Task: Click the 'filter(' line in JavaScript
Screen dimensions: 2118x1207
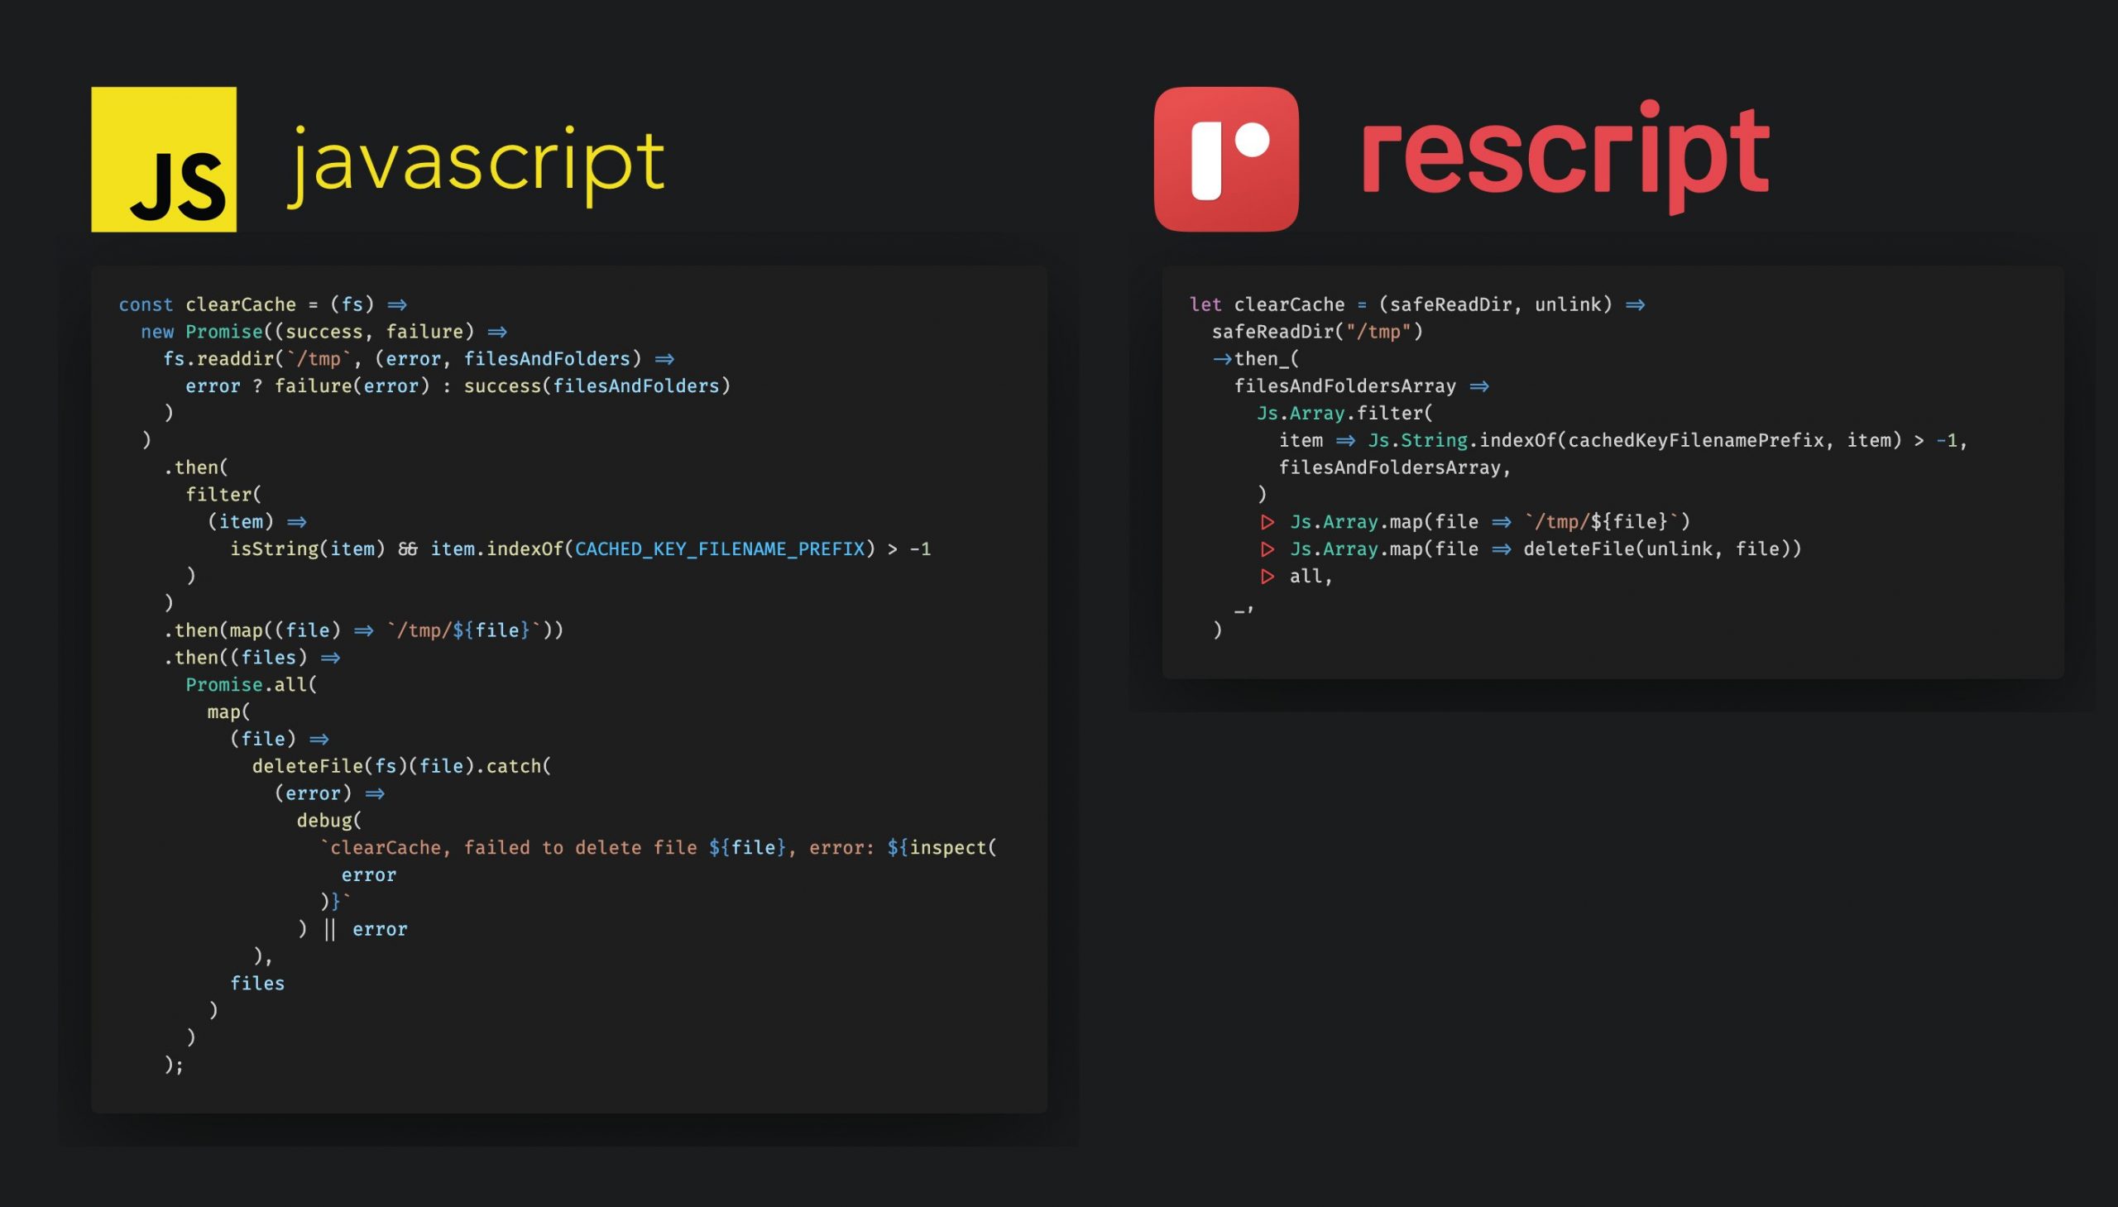Action: pos(223,495)
